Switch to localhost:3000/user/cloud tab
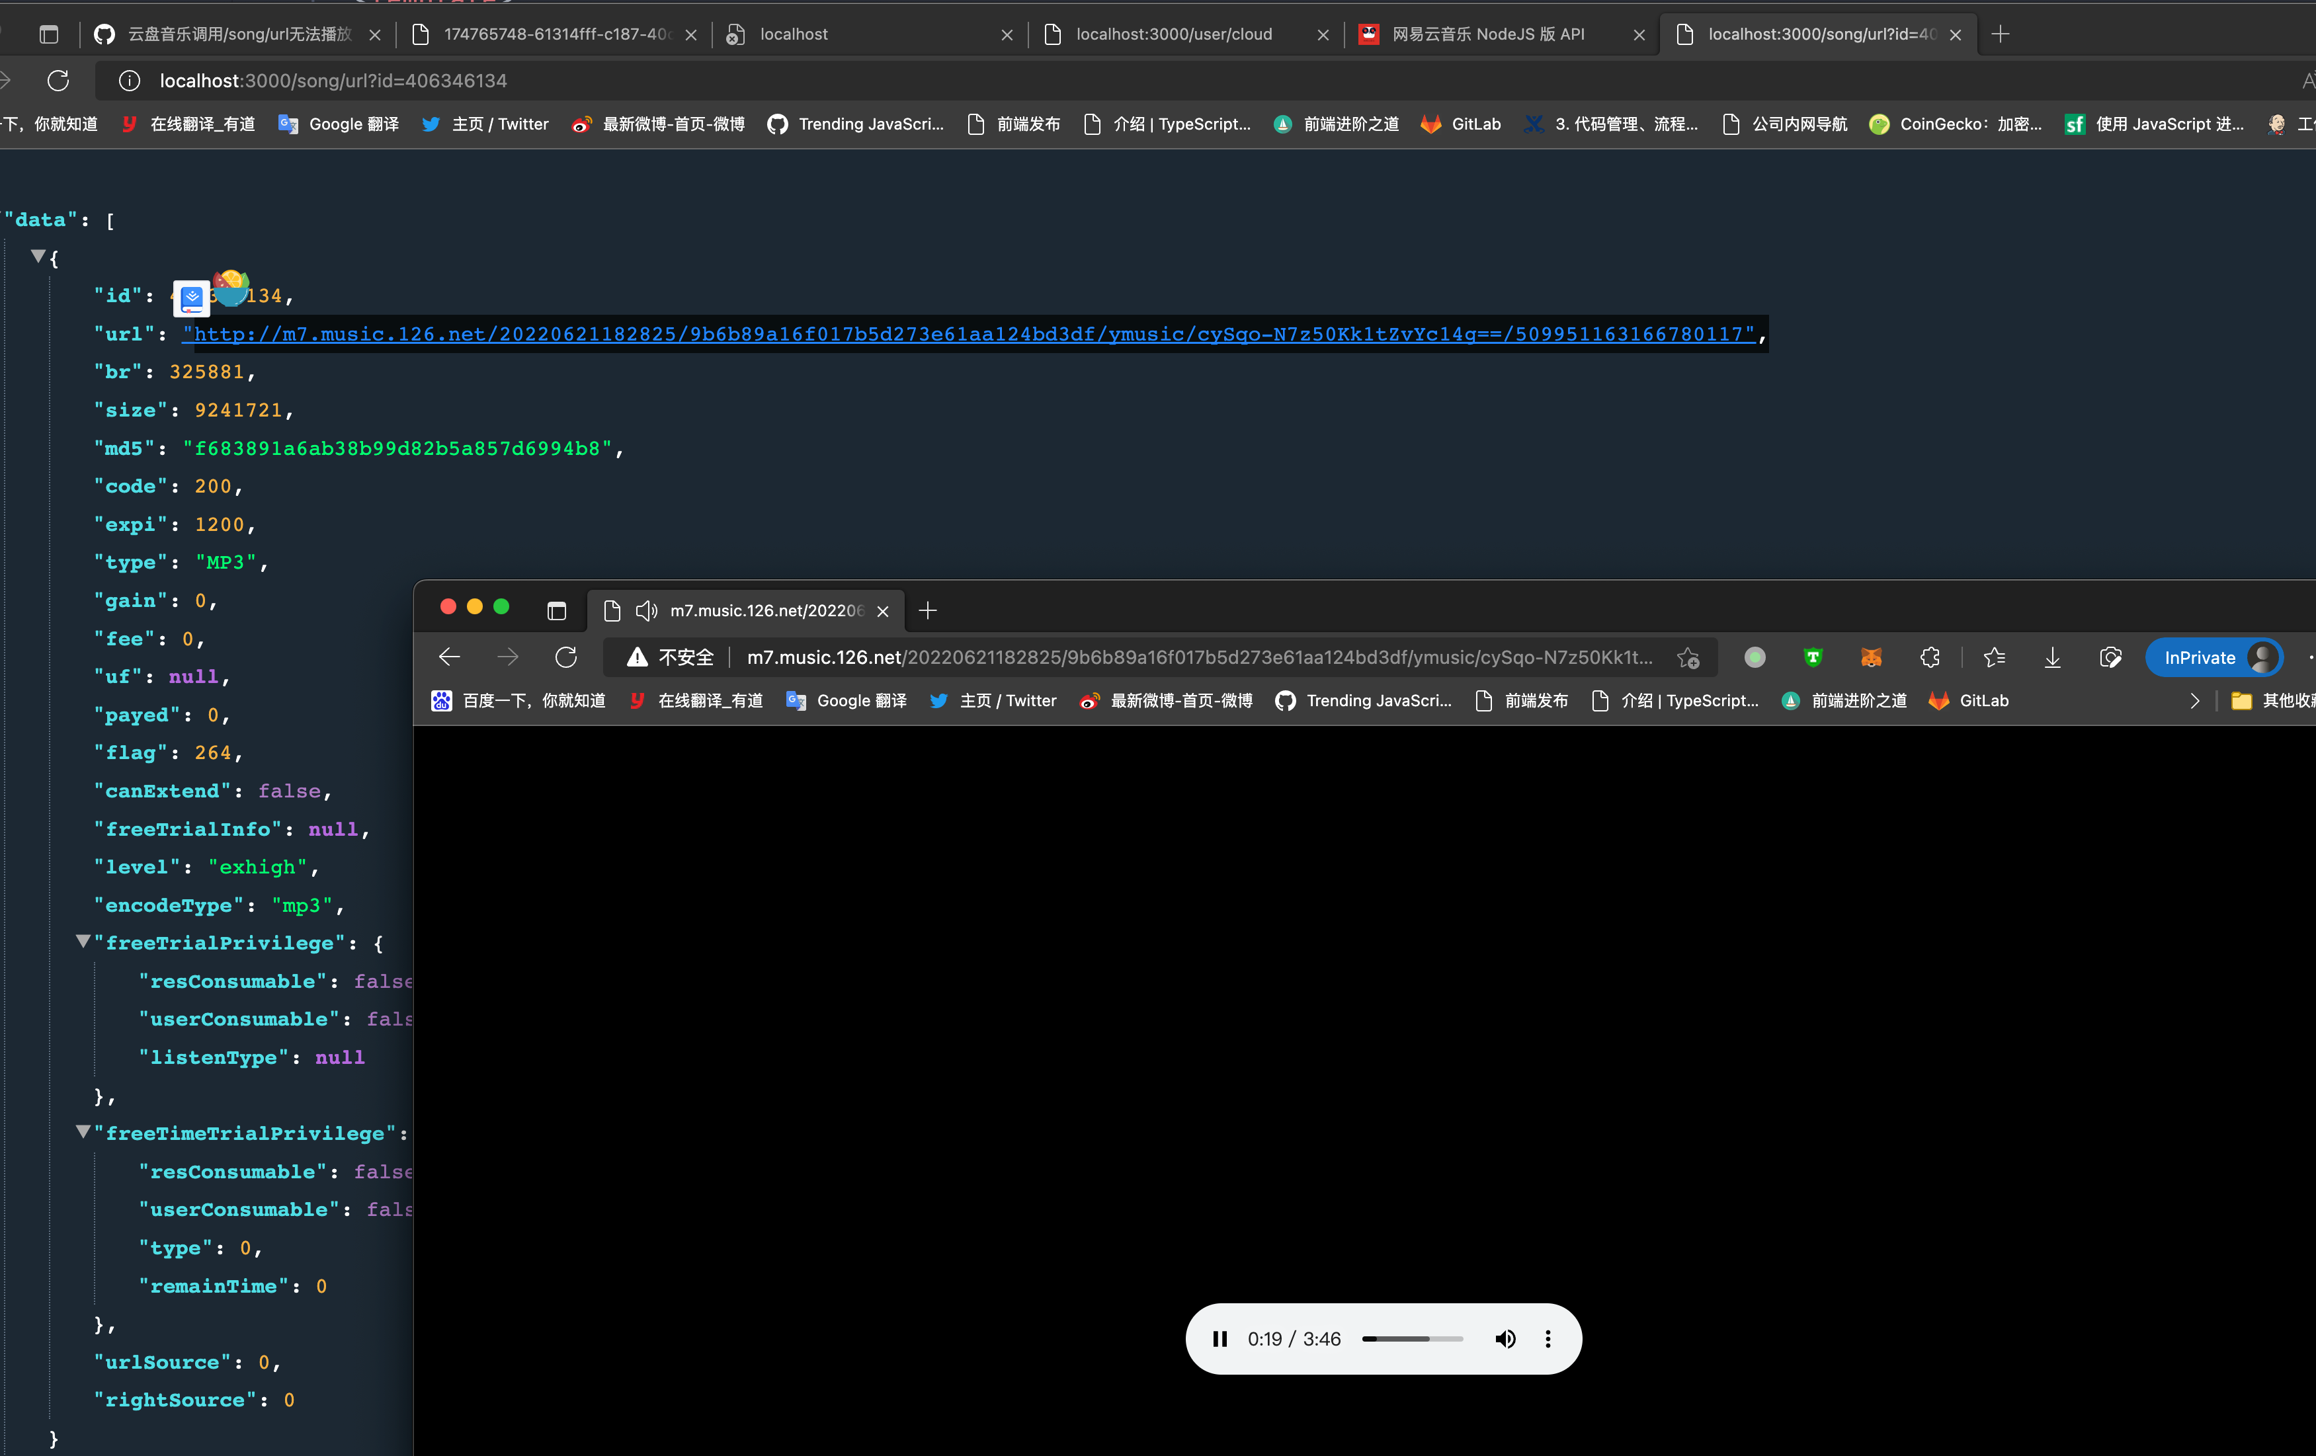Screen dimensions: 2316x1456 (x=1173, y=34)
